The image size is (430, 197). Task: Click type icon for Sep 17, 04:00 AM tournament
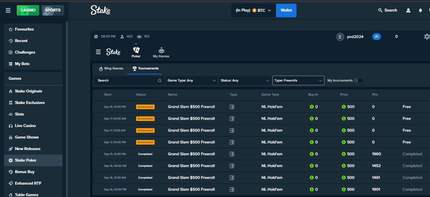click(x=232, y=119)
